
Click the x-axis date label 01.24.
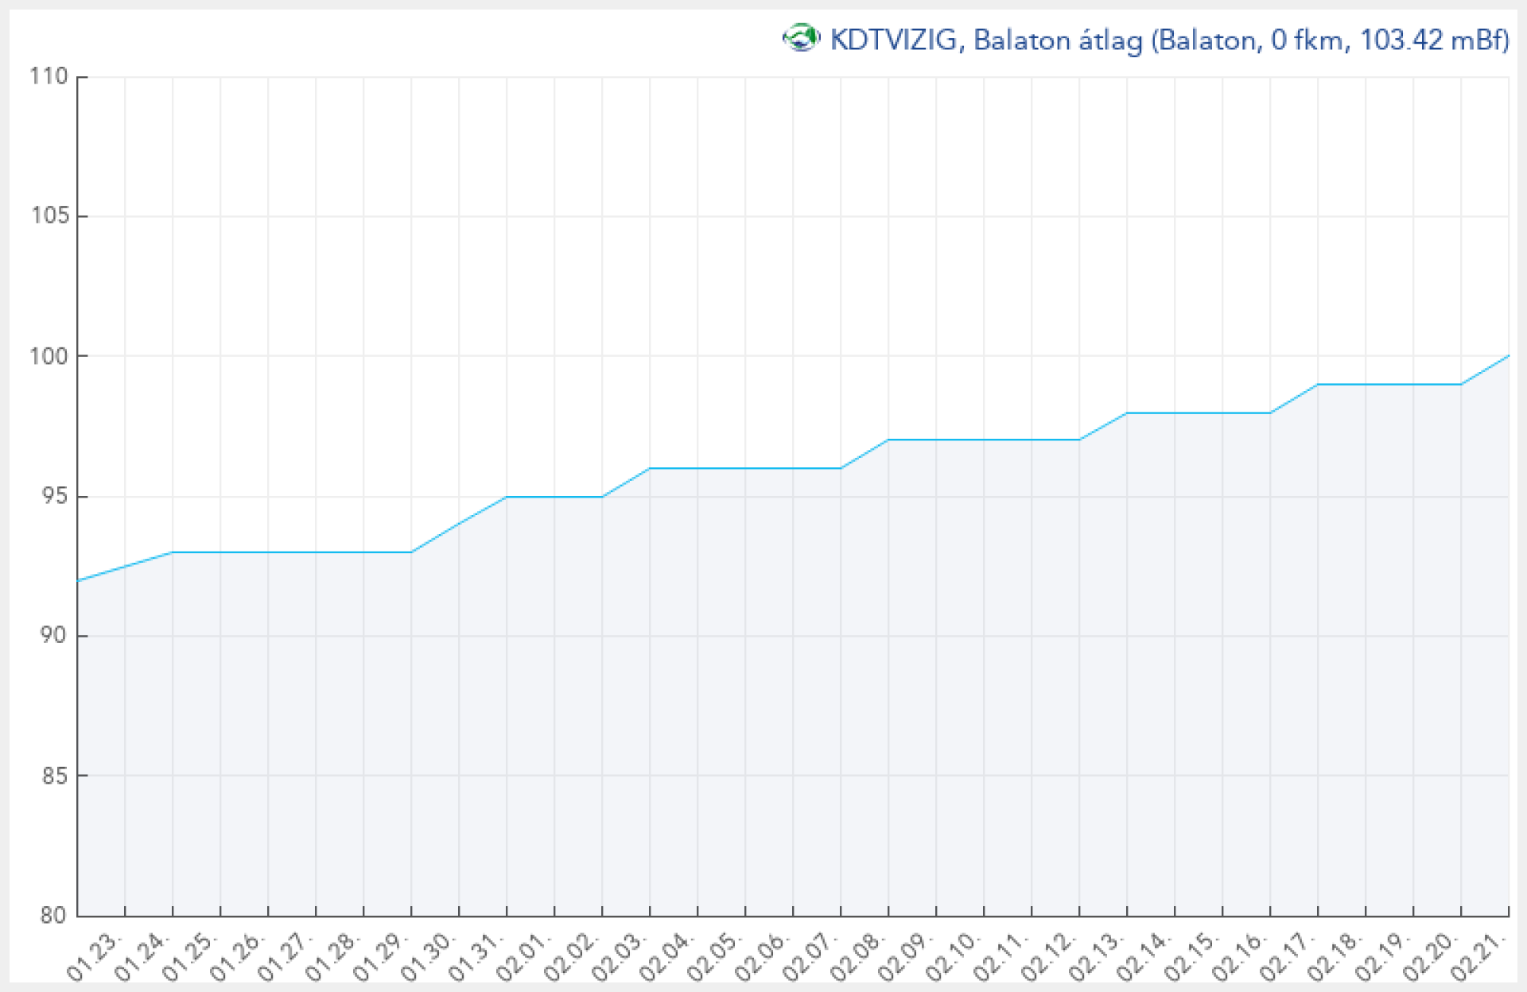coord(142,957)
